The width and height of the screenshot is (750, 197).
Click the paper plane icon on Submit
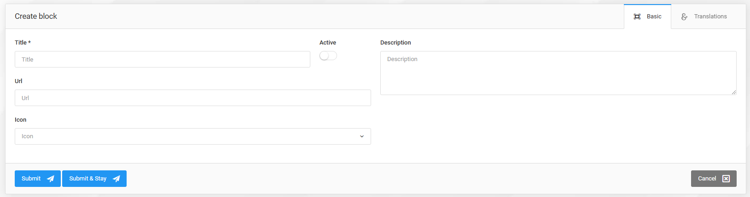tap(51, 179)
